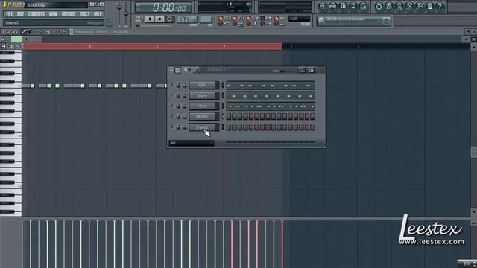Click the step sequencer grid view icon
The image size is (477, 268).
point(178,70)
